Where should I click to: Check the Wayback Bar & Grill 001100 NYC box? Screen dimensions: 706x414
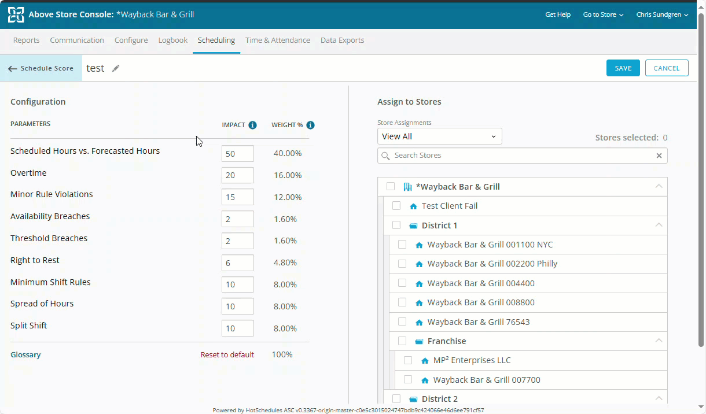[402, 245]
